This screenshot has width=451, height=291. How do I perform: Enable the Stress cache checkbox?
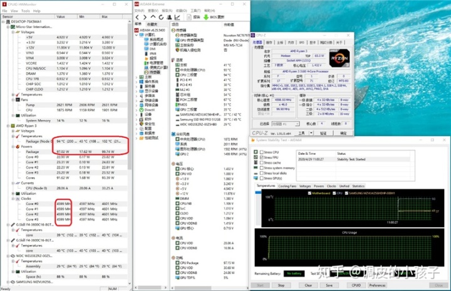click(x=262, y=162)
